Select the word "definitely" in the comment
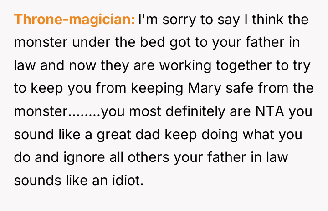This screenshot has width=328, height=211. click(195, 111)
